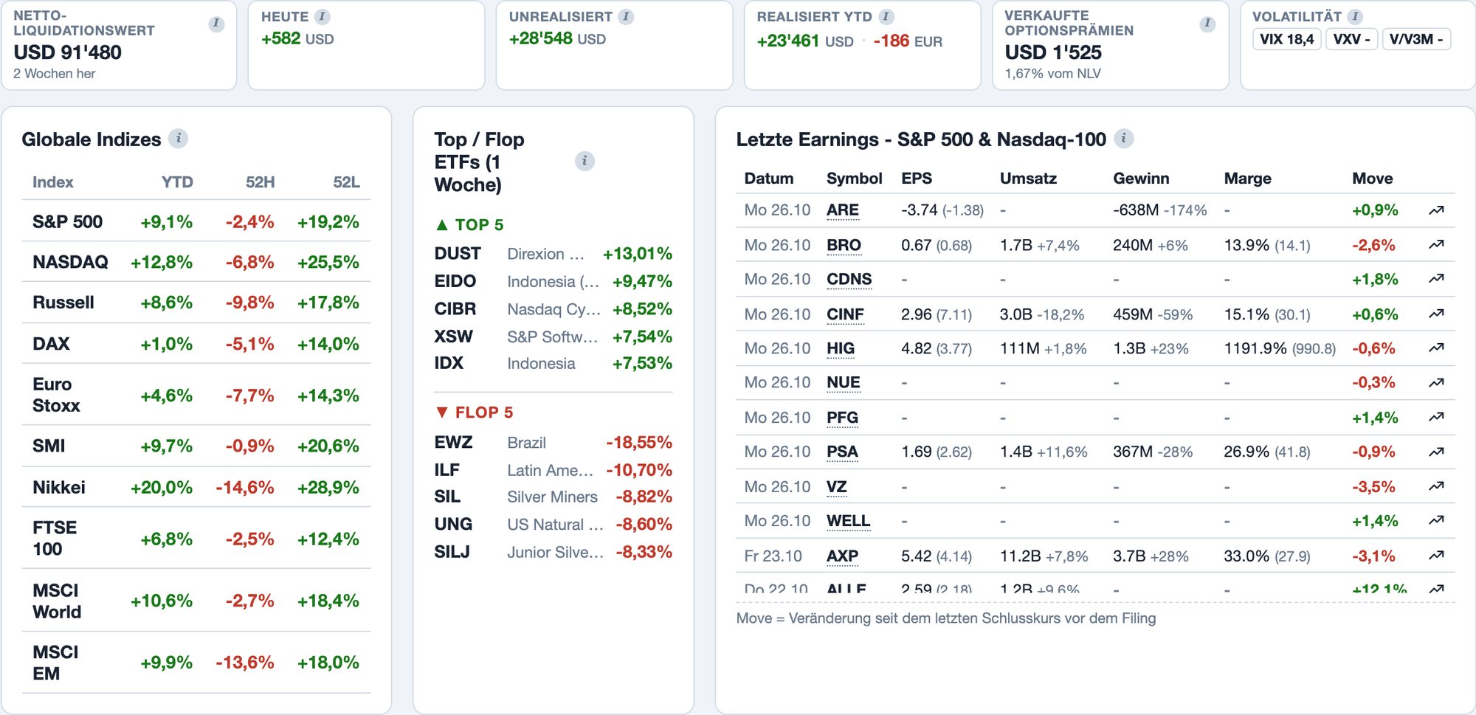The image size is (1476, 715).
Task: Click the Move column header
Action: pyautogui.click(x=1372, y=179)
